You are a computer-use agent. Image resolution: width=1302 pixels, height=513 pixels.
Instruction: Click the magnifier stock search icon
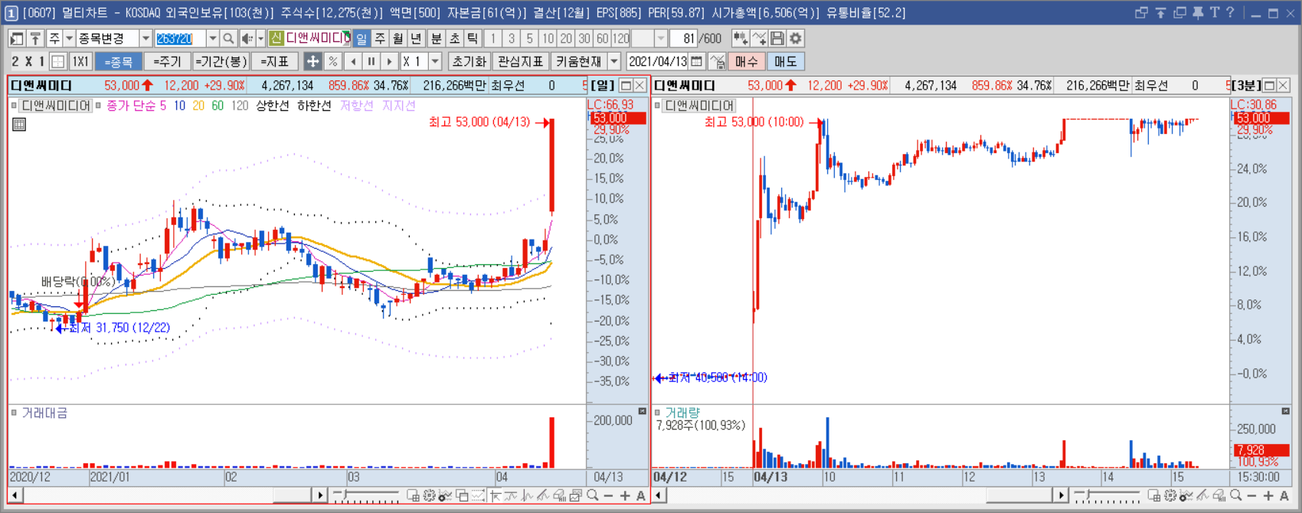click(x=228, y=38)
